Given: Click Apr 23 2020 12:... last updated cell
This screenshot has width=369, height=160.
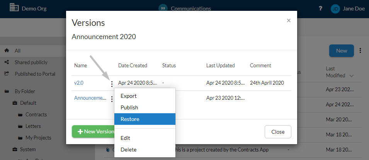Looking at the screenshot, I should click(x=225, y=98).
